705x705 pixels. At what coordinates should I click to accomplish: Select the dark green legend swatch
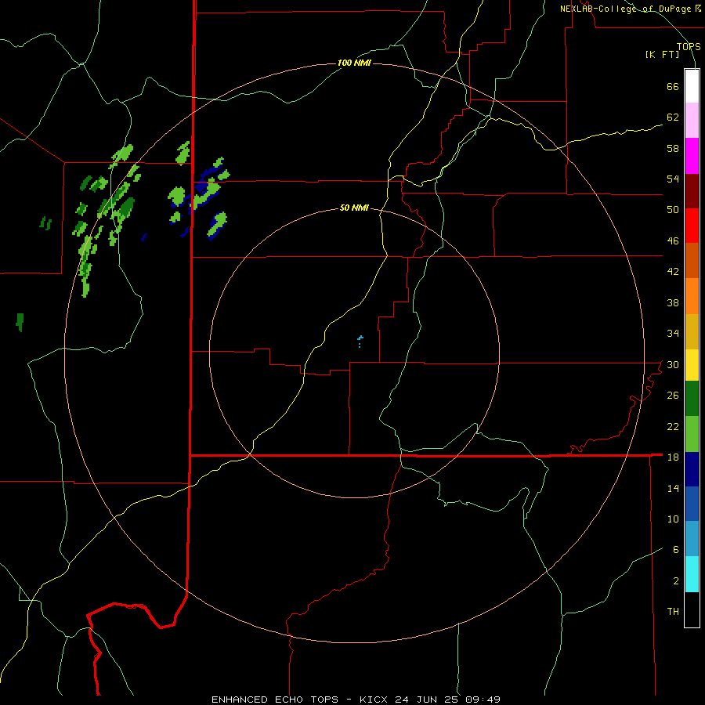(x=692, y=399)
